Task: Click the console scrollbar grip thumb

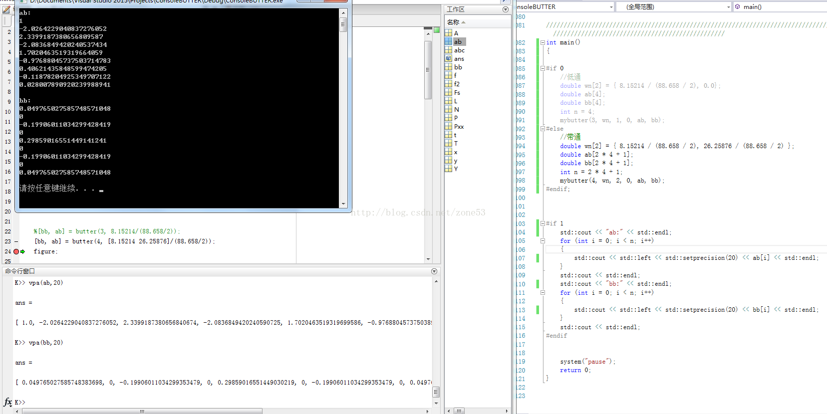Action: [343, 24]
